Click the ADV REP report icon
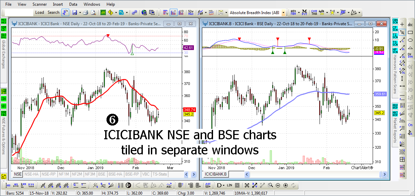This screenshot has height=196, width=415. tap(395, 106)
